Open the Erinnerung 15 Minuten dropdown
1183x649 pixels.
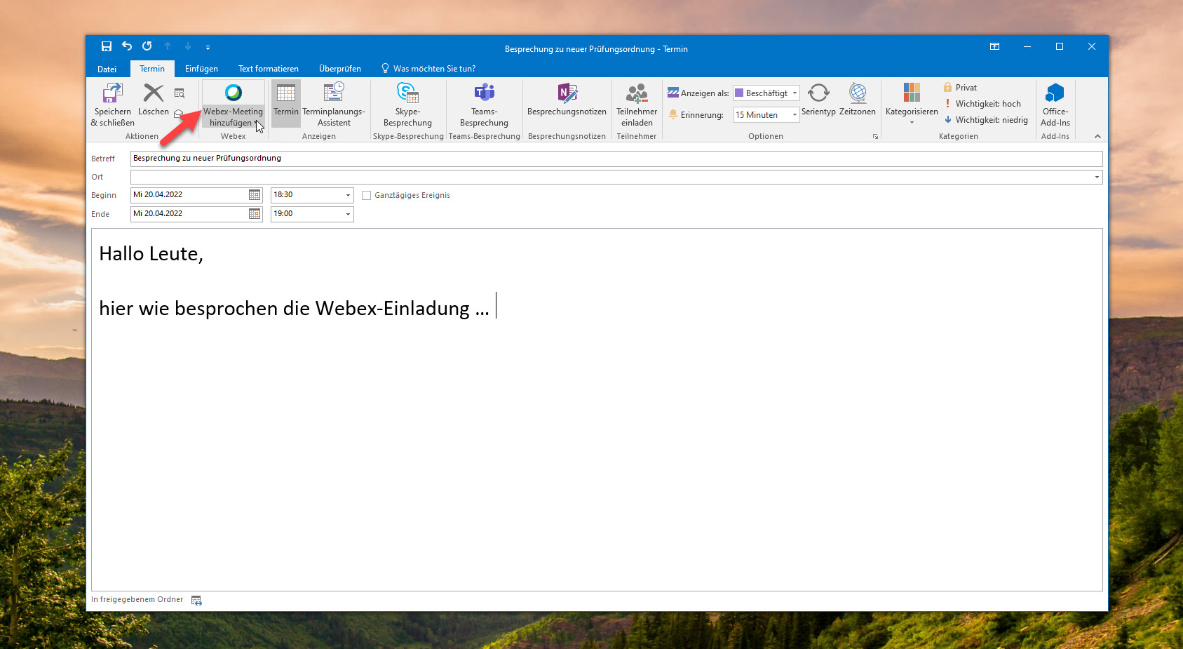794,115
